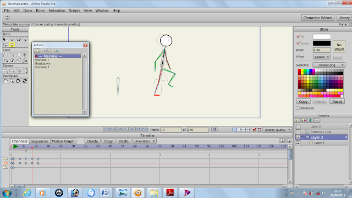
Task: Open the Animation menu
Action: click(57, 10)
